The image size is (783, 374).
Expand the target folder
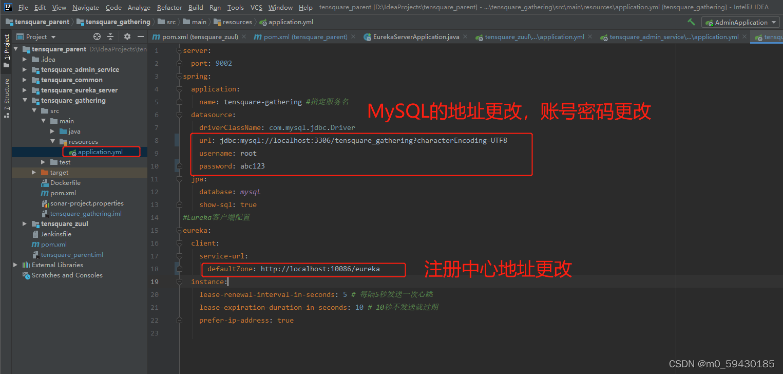(x=34, y=173)
